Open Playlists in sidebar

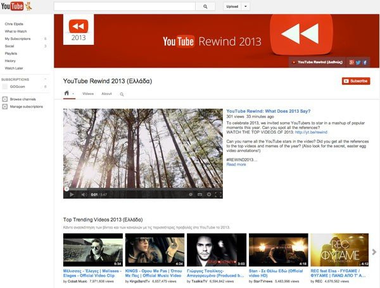11,53
